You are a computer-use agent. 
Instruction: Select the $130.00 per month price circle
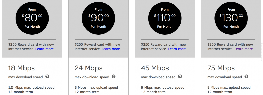point(231,18)
